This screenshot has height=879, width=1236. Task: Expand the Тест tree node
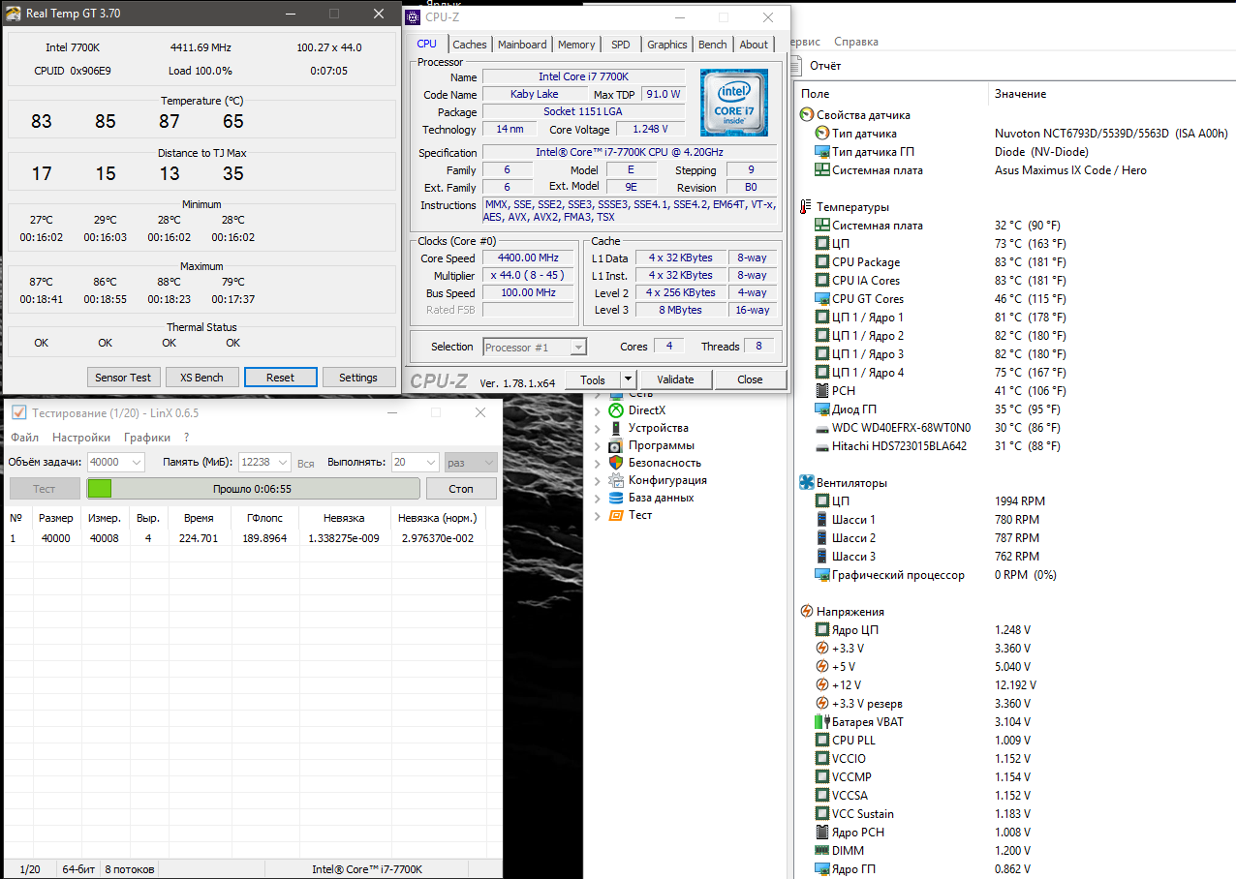pos(598,515)
